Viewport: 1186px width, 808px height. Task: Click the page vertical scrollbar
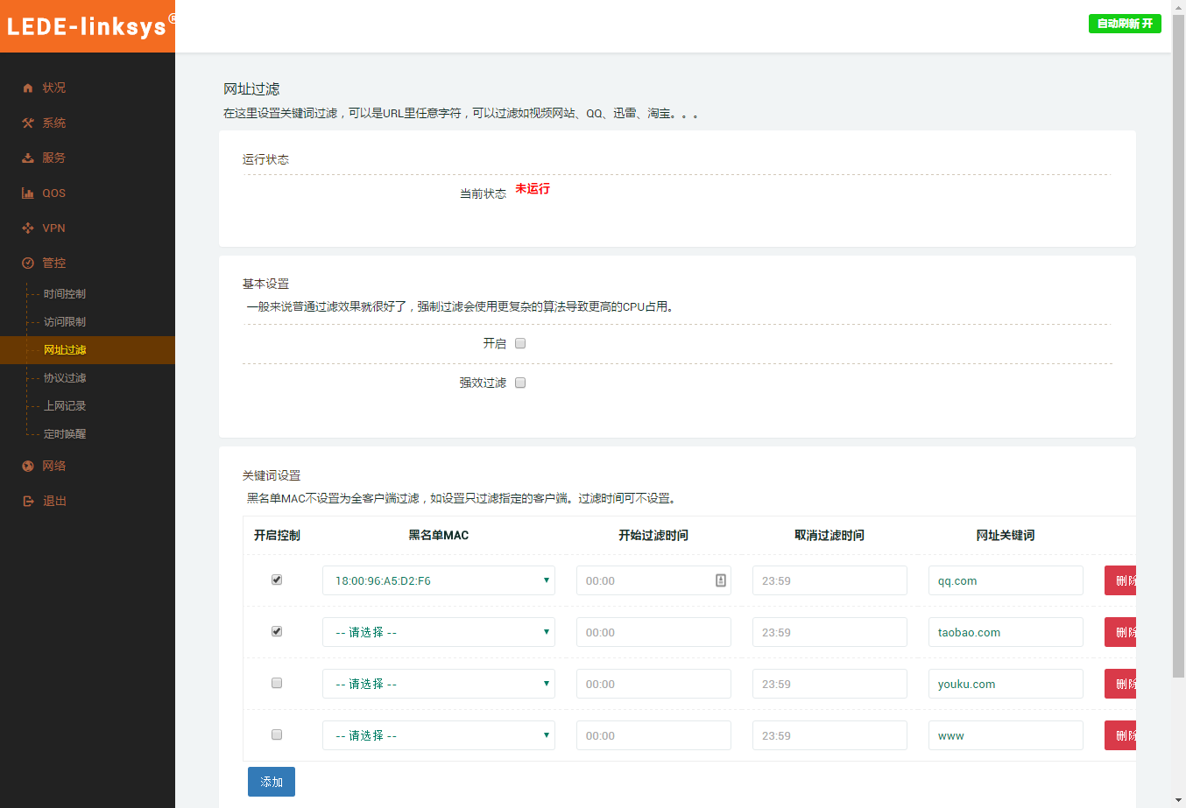(x=1178, y=350)
